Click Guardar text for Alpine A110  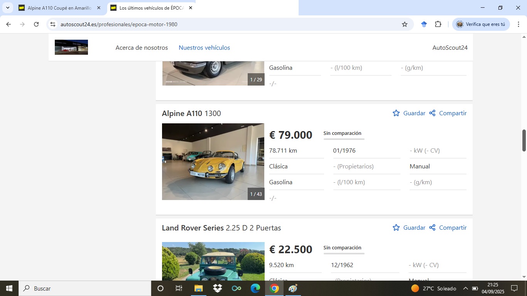414,113
